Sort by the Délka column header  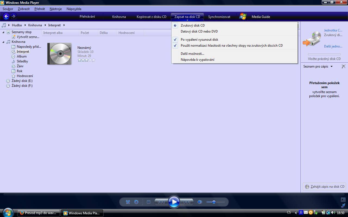(108, 33)
